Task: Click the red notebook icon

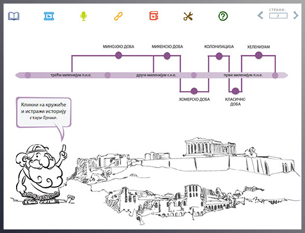Action: pos(154,16)
